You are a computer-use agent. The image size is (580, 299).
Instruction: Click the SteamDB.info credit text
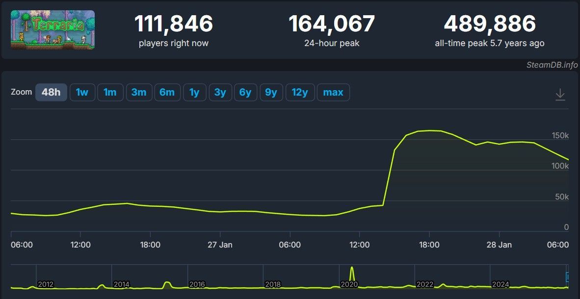coord(552,65)
